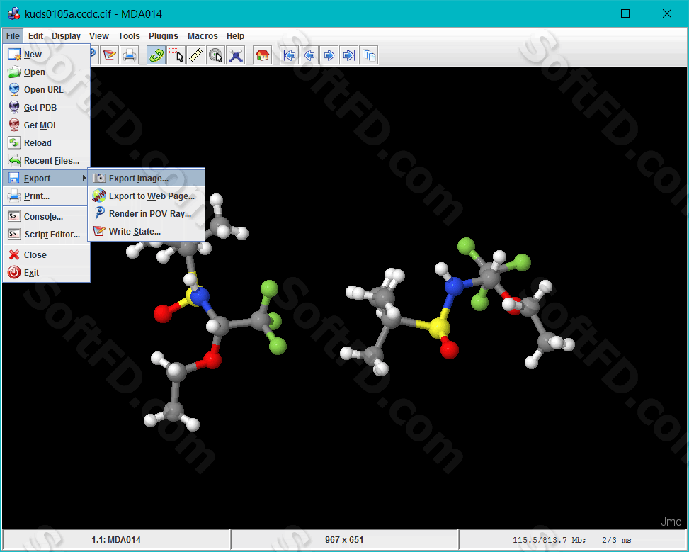
Task: Choose Exit from the File menu
Action: click(x=47, y=273)
